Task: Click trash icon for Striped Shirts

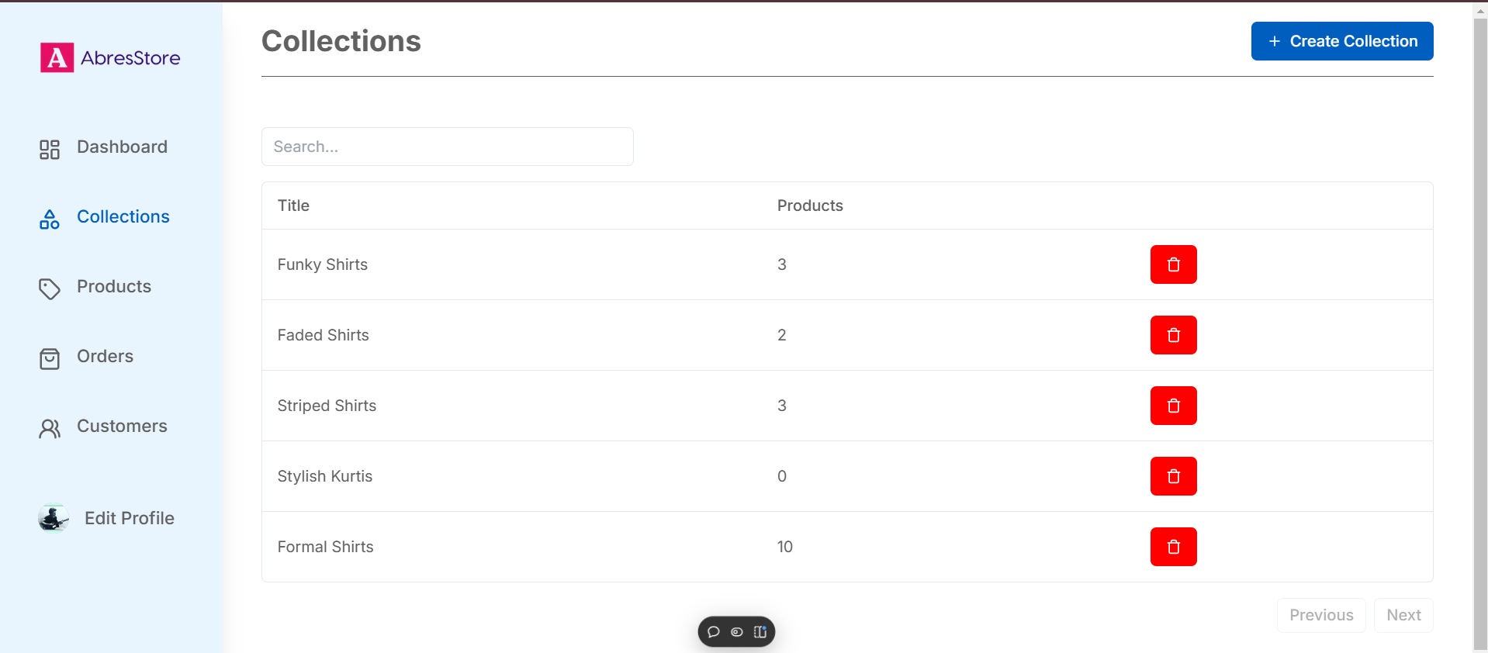Action: 1173,406
